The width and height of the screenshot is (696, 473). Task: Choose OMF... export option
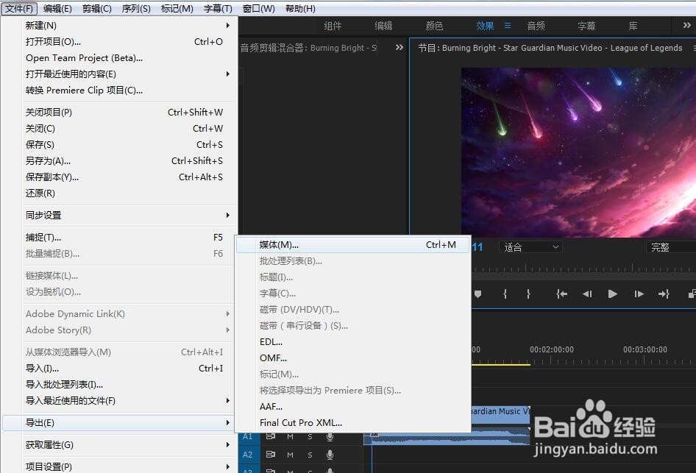[x=353, y=358]
